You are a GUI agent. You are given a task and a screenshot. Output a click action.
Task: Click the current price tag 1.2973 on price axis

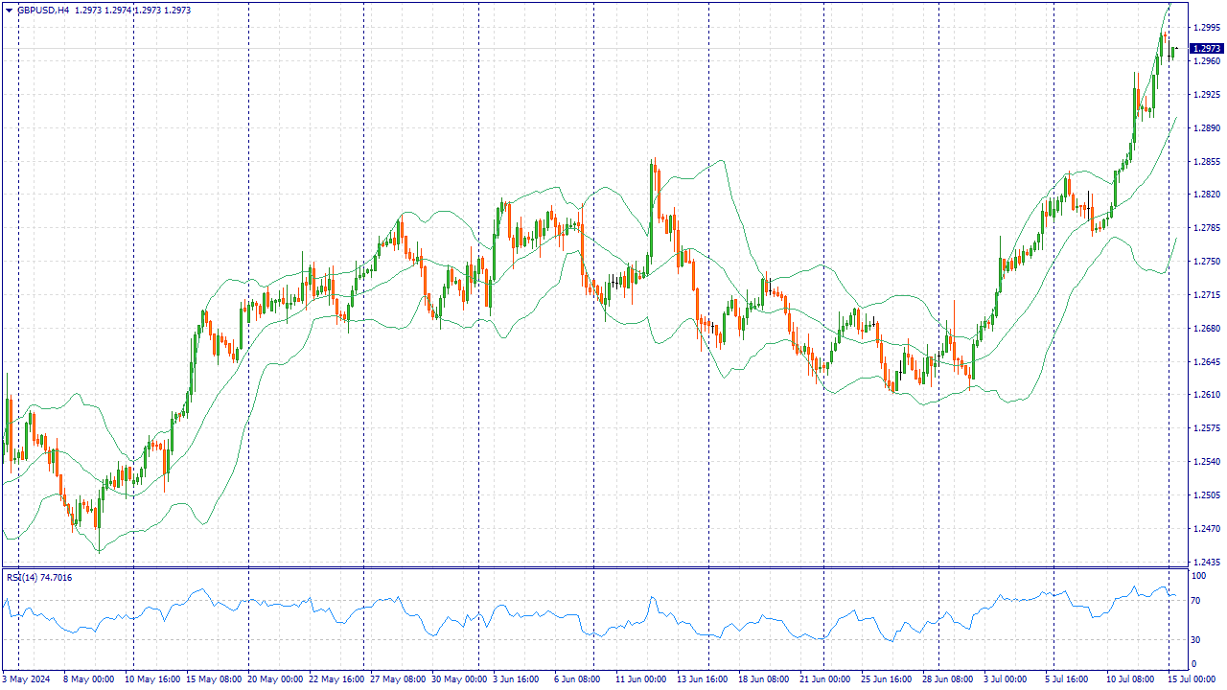click(x=1206, y=49)
